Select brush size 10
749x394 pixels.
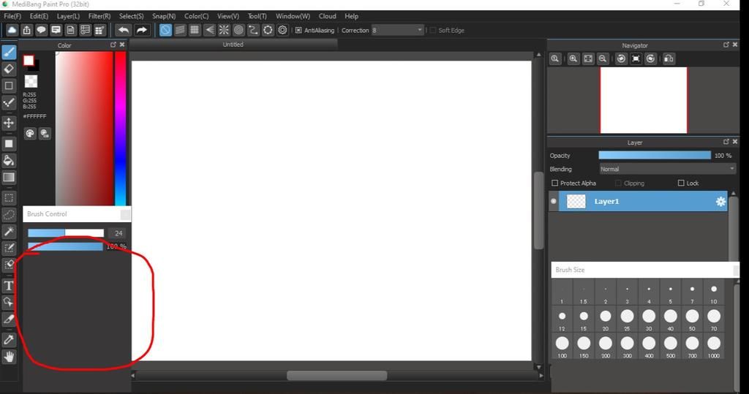pos(714,292)
